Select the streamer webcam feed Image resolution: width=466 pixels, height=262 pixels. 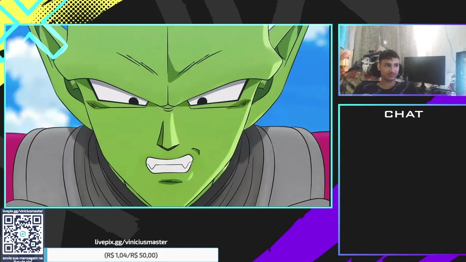pyautogui.click(x=403, y=60)
